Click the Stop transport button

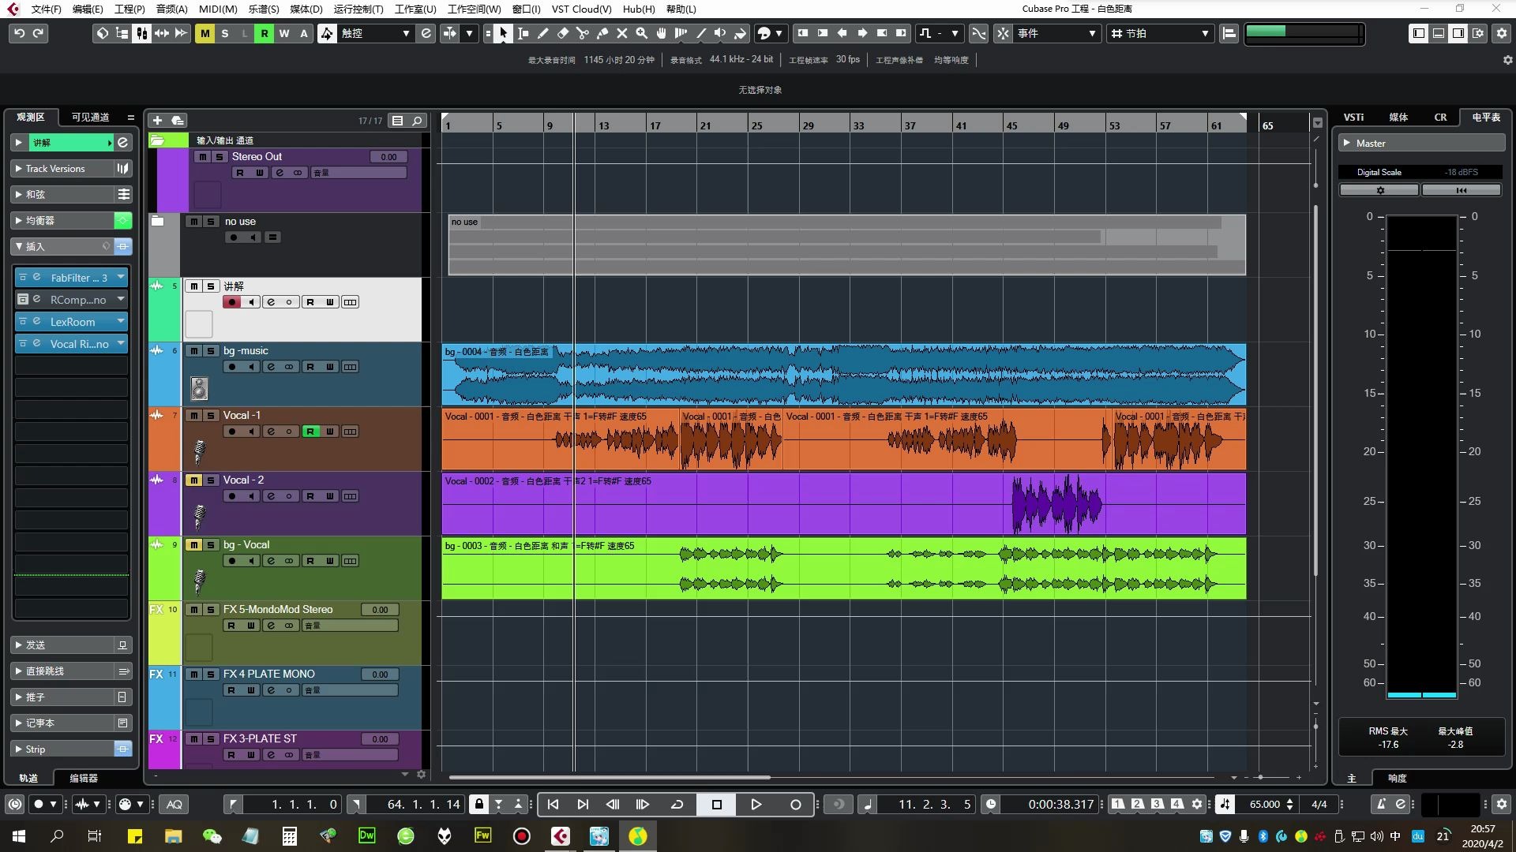pyautogui.click(x=717, y=805)
